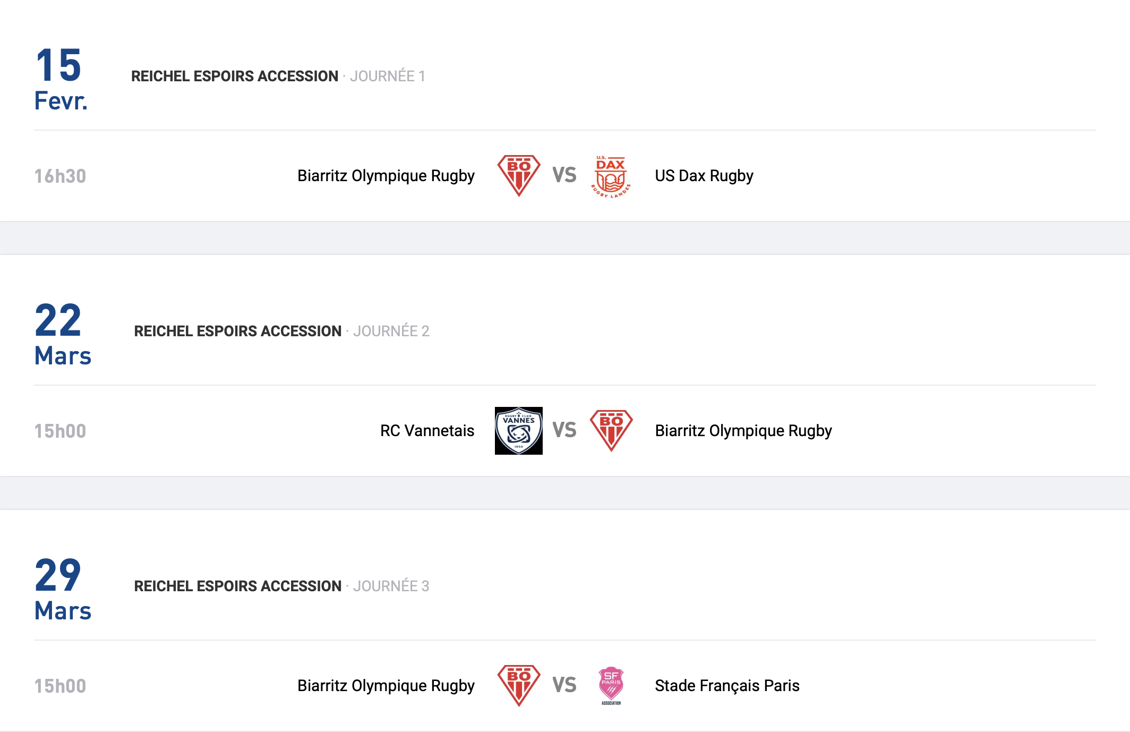This screenshot has width=1130, height=732.
Task: Click VS text in Dax match row
Action: coord(564,175)
